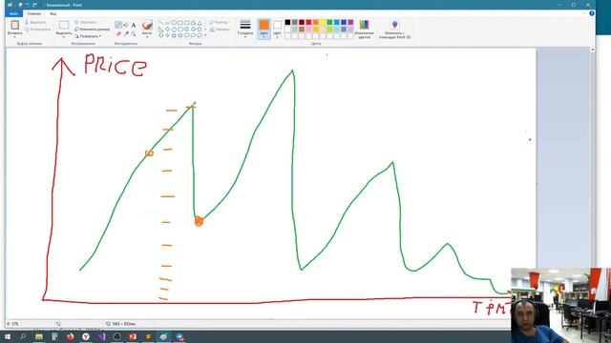Open the shape Fill dropdown
This screenshot has width=611, height=343.
(x=221, y=30)
